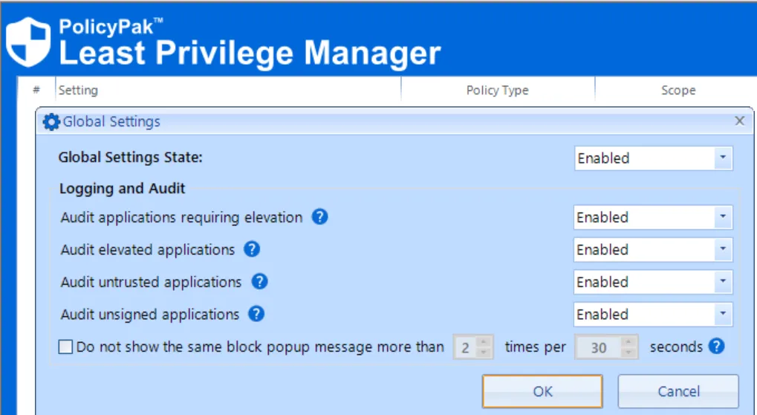Cancel the Global Settings dialog
757x415 pixels.
[x=678, y=391]
